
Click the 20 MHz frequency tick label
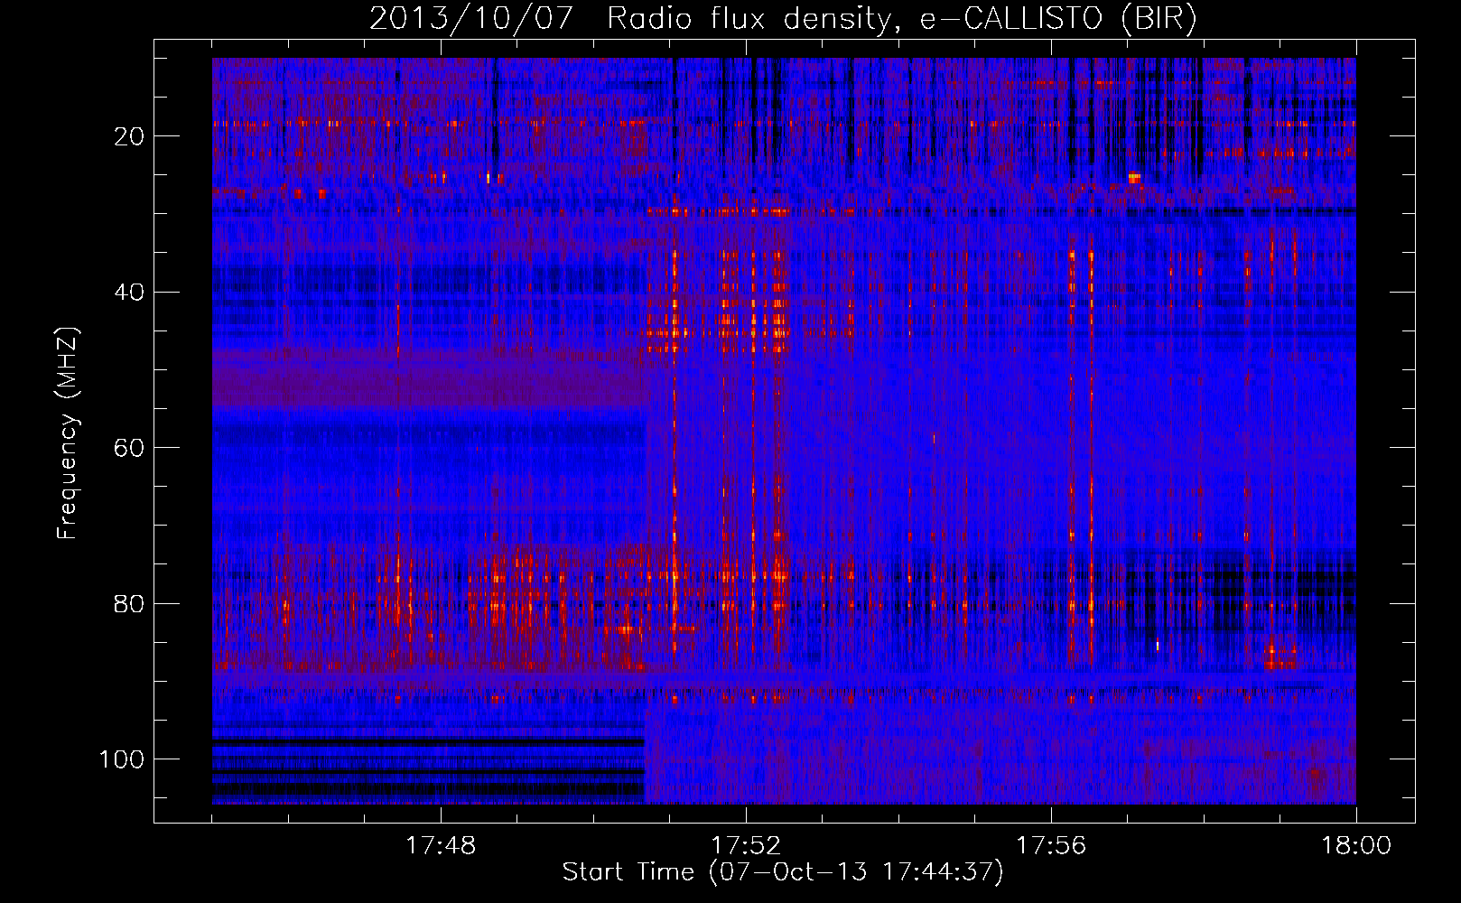[130, 136]
